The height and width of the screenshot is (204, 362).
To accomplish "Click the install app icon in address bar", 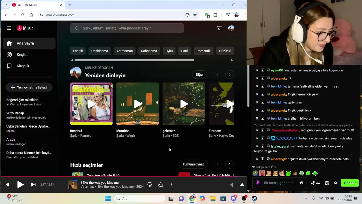I will click(x=187, y=15).
